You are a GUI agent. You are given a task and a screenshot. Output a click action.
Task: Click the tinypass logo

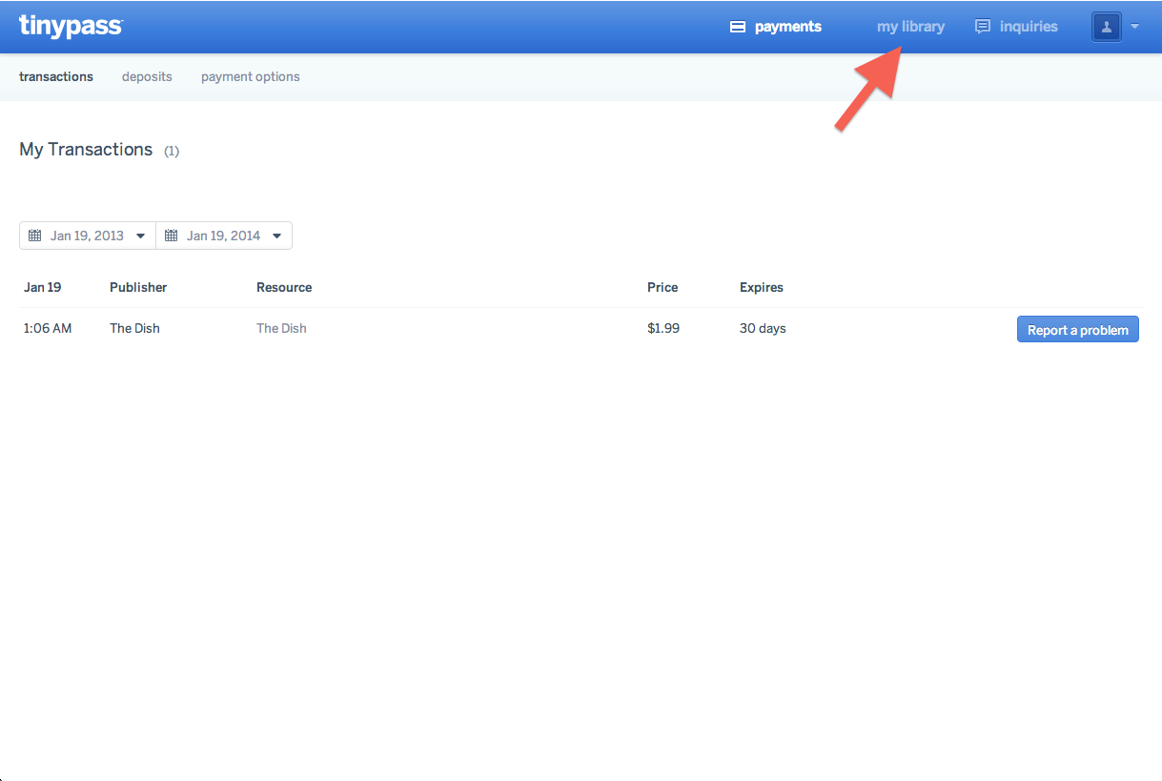tap(71, 27)
